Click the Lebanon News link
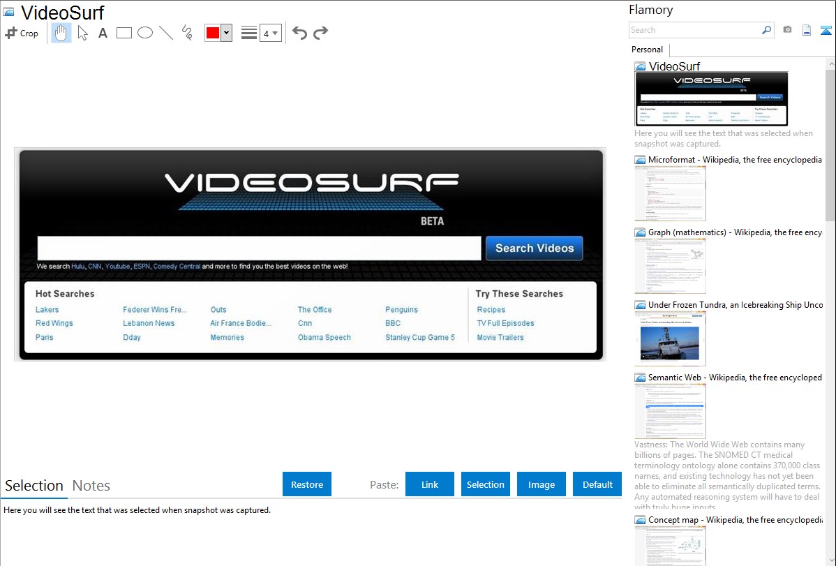 click(x=149, y=323)
